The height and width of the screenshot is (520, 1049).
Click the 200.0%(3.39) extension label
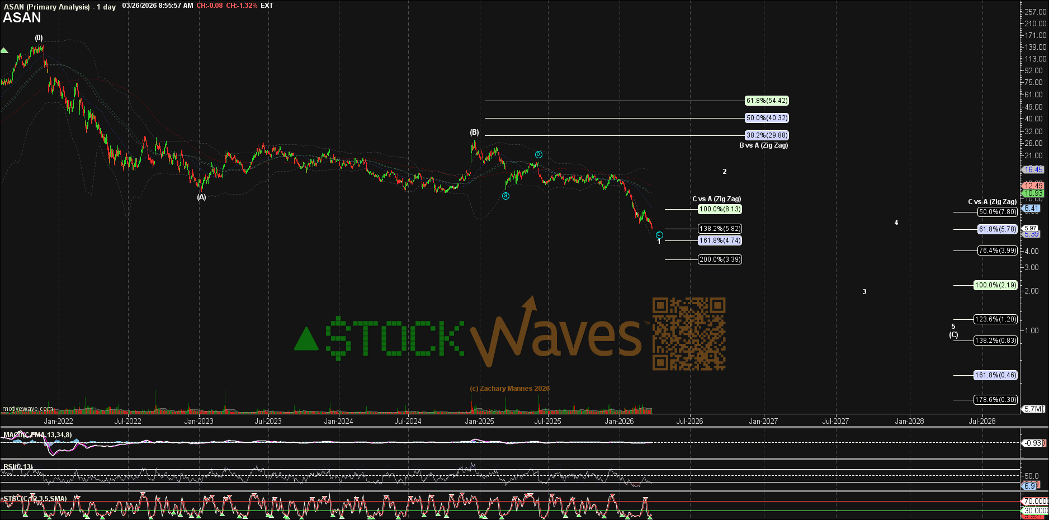click(x=720, y=259)
